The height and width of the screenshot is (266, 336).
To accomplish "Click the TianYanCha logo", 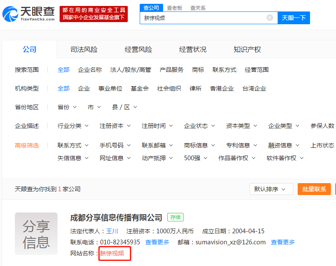I will 28,14.
